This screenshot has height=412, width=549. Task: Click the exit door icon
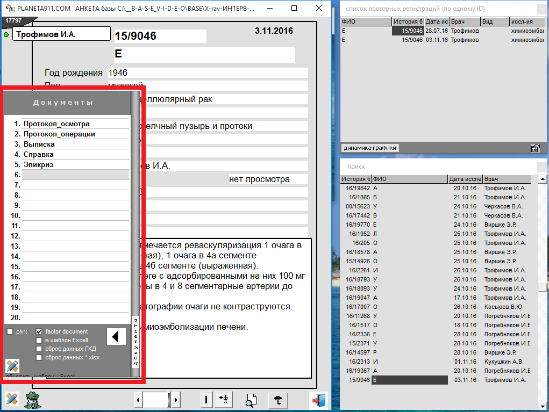tap(317, 400)
